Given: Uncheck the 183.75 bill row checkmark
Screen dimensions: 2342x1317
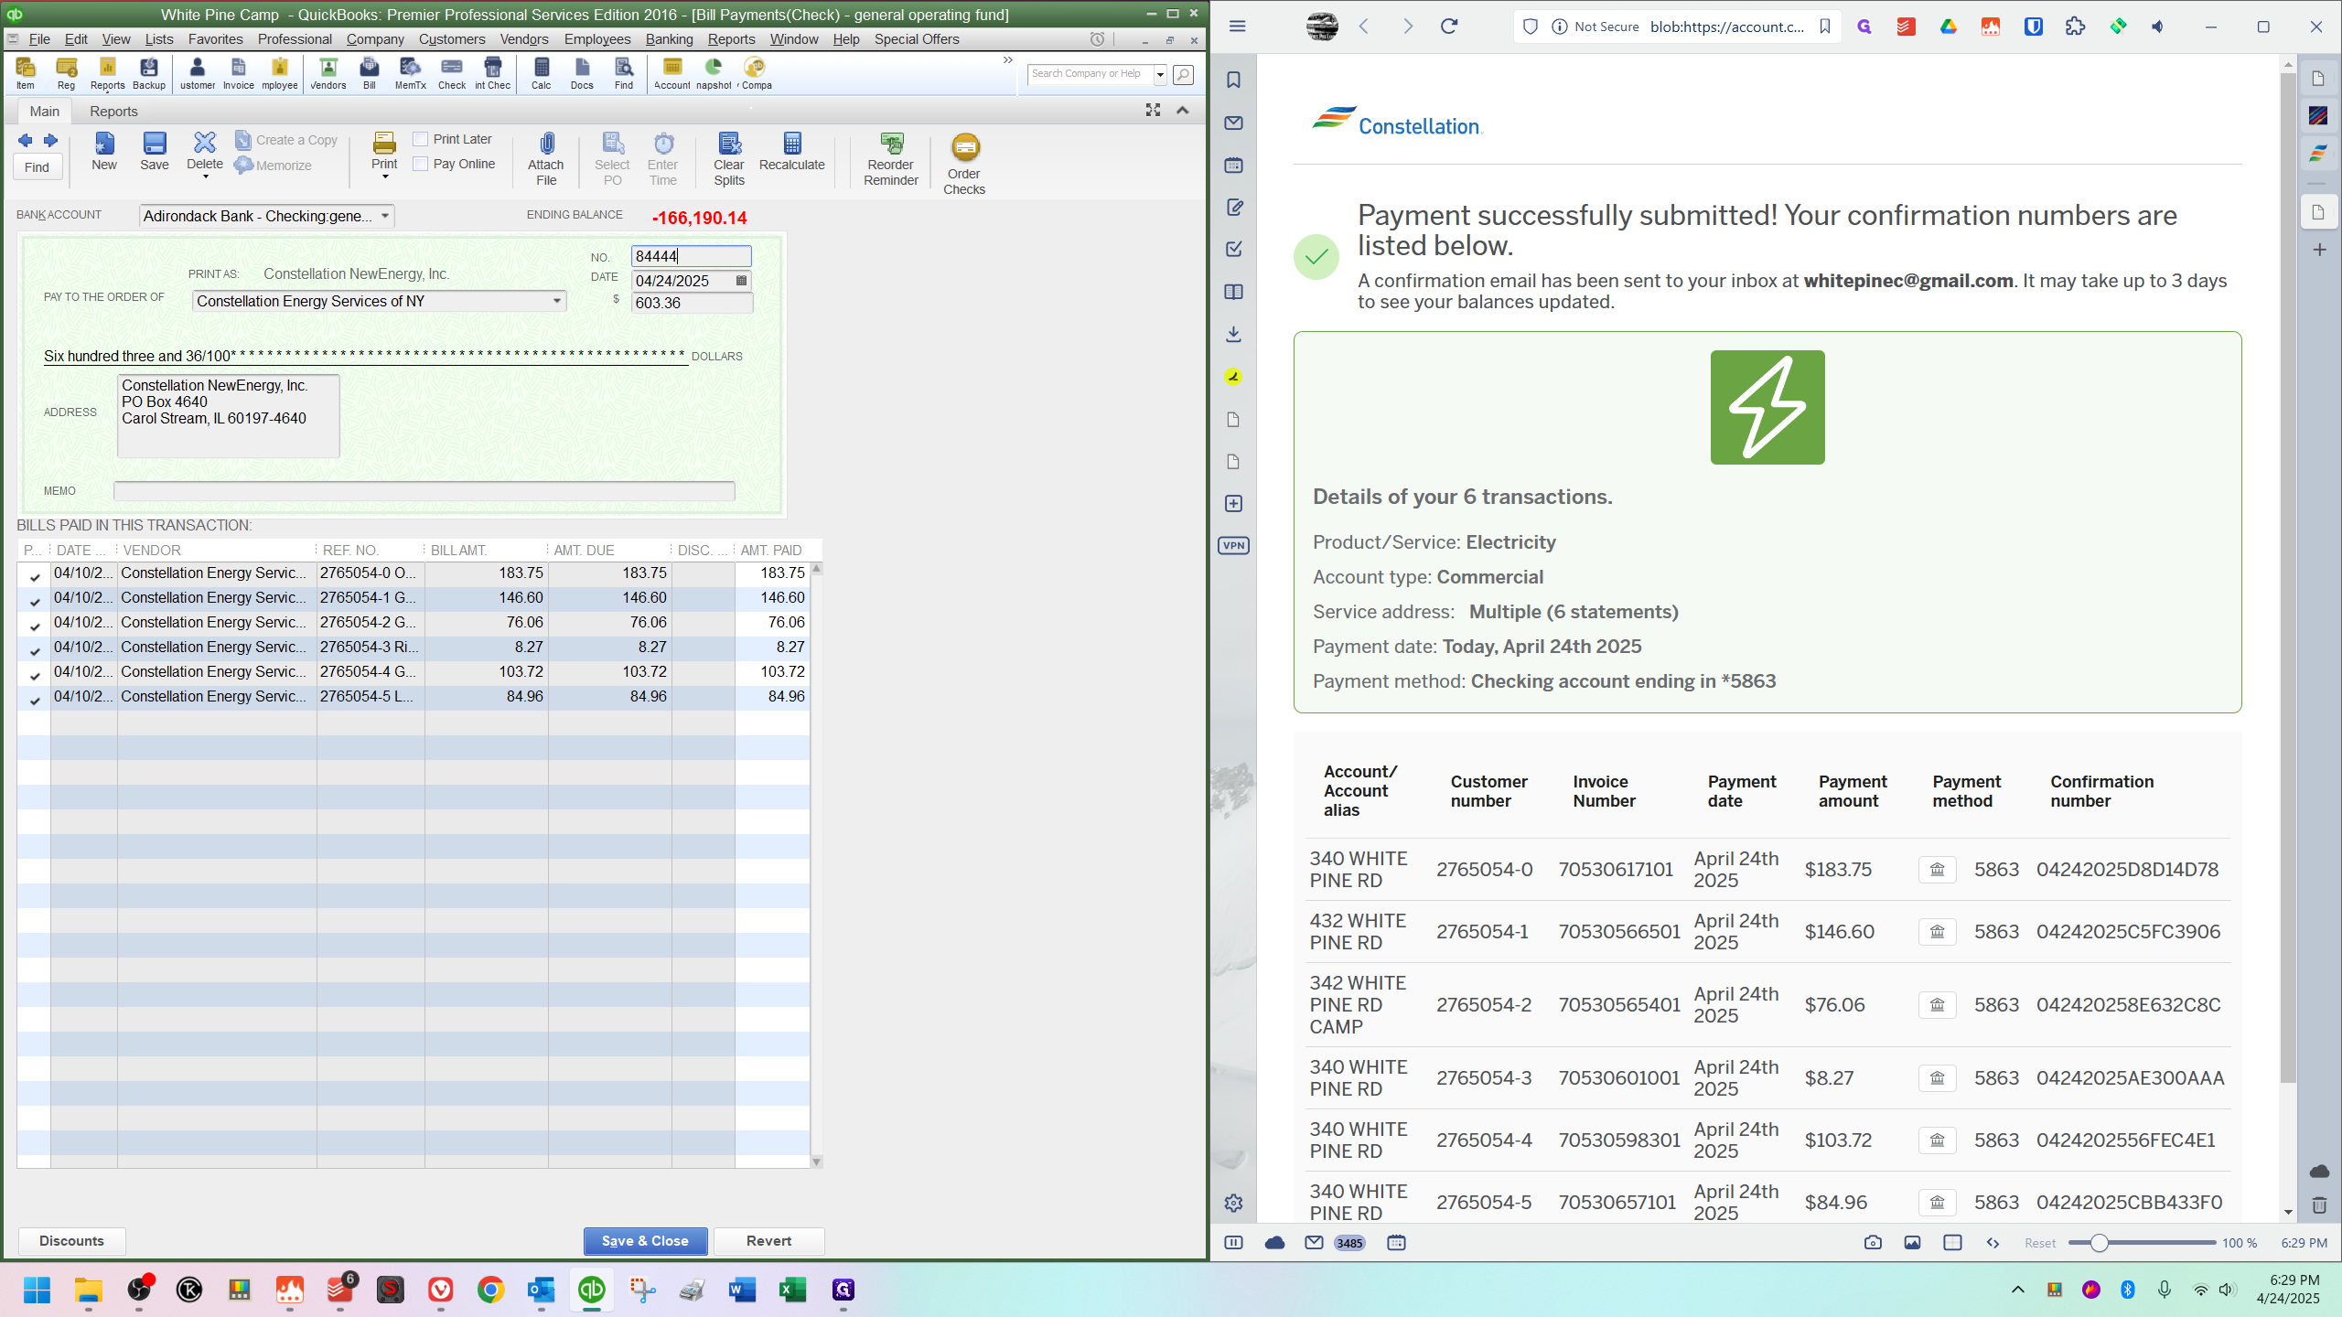Looking at the screenshot, I should [x=35, y=574].
